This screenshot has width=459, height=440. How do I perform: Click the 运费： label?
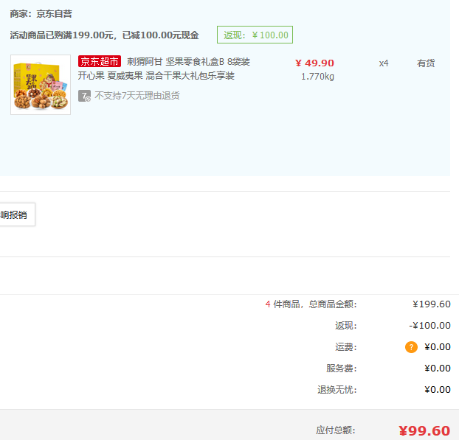(x=346, y=347)
